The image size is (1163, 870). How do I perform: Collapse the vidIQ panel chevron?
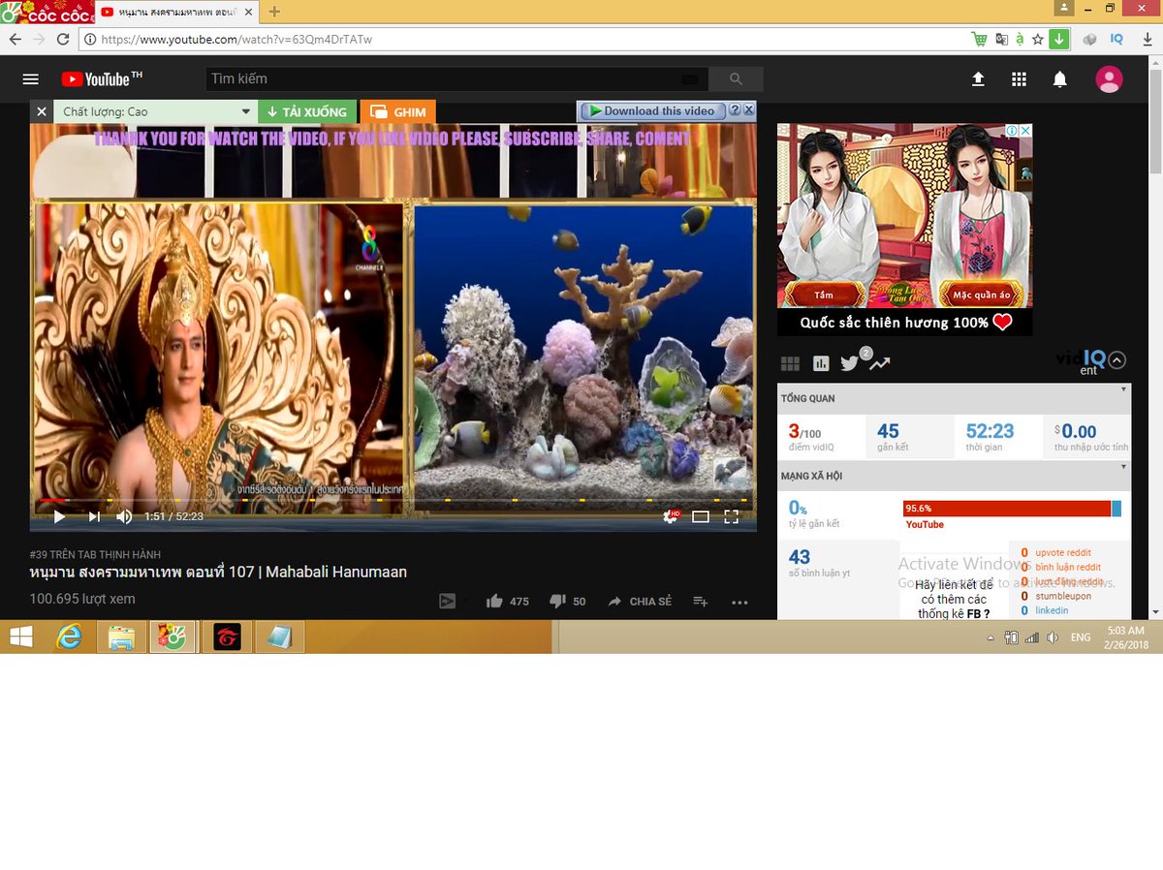click(1116, 360)
